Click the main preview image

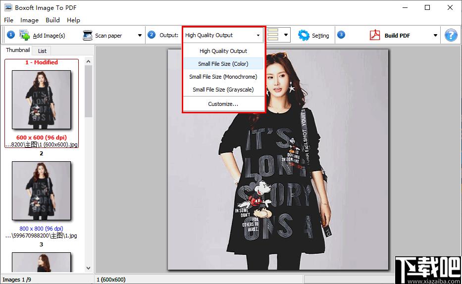278,159
